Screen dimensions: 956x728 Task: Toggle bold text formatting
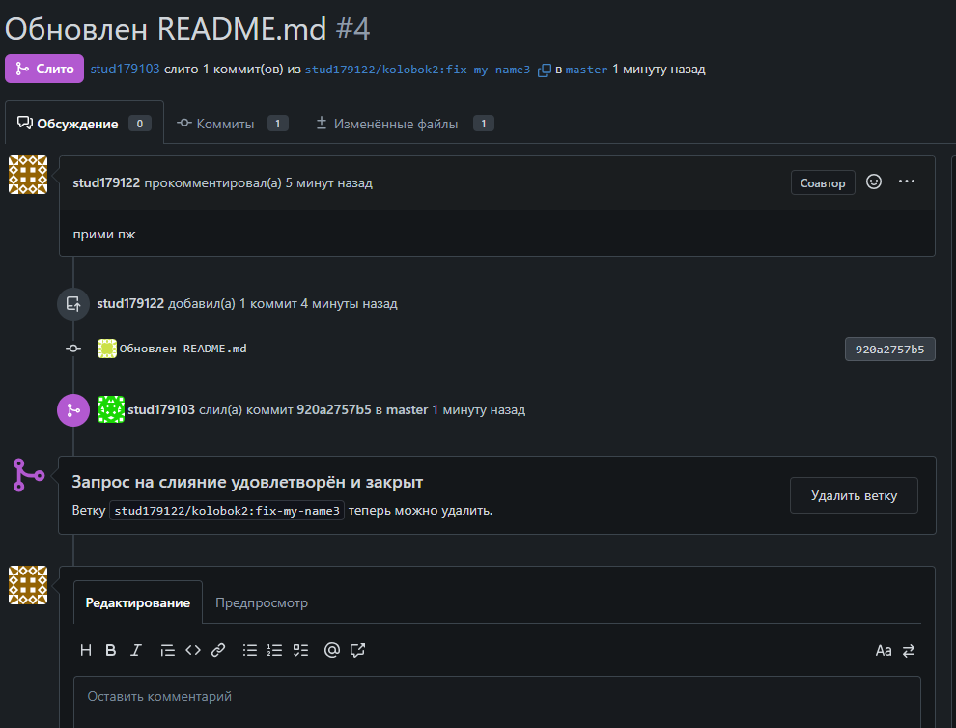(x=111, y=651)
